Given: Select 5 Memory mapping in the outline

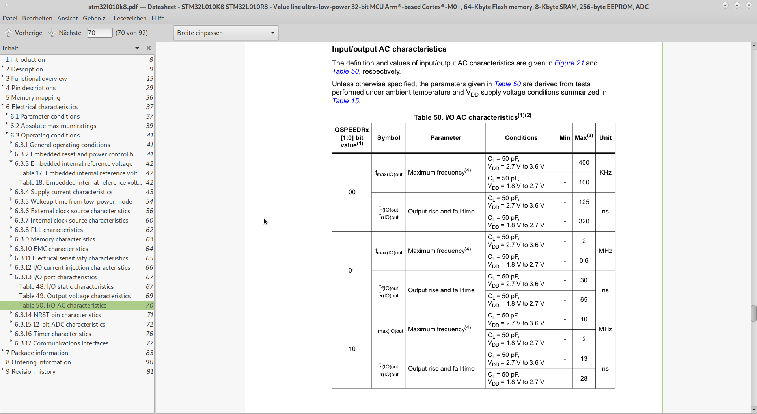Looking at the screenshot, I should coord(77,97).
